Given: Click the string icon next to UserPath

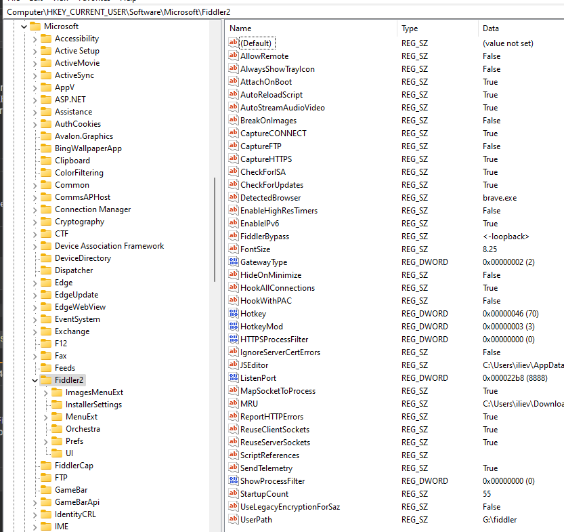Looking at the screenshot, I should point(232,519).
